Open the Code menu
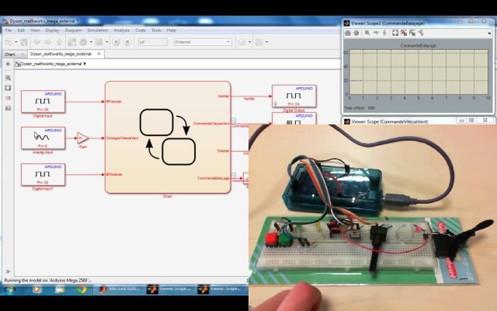 point(141,30)
